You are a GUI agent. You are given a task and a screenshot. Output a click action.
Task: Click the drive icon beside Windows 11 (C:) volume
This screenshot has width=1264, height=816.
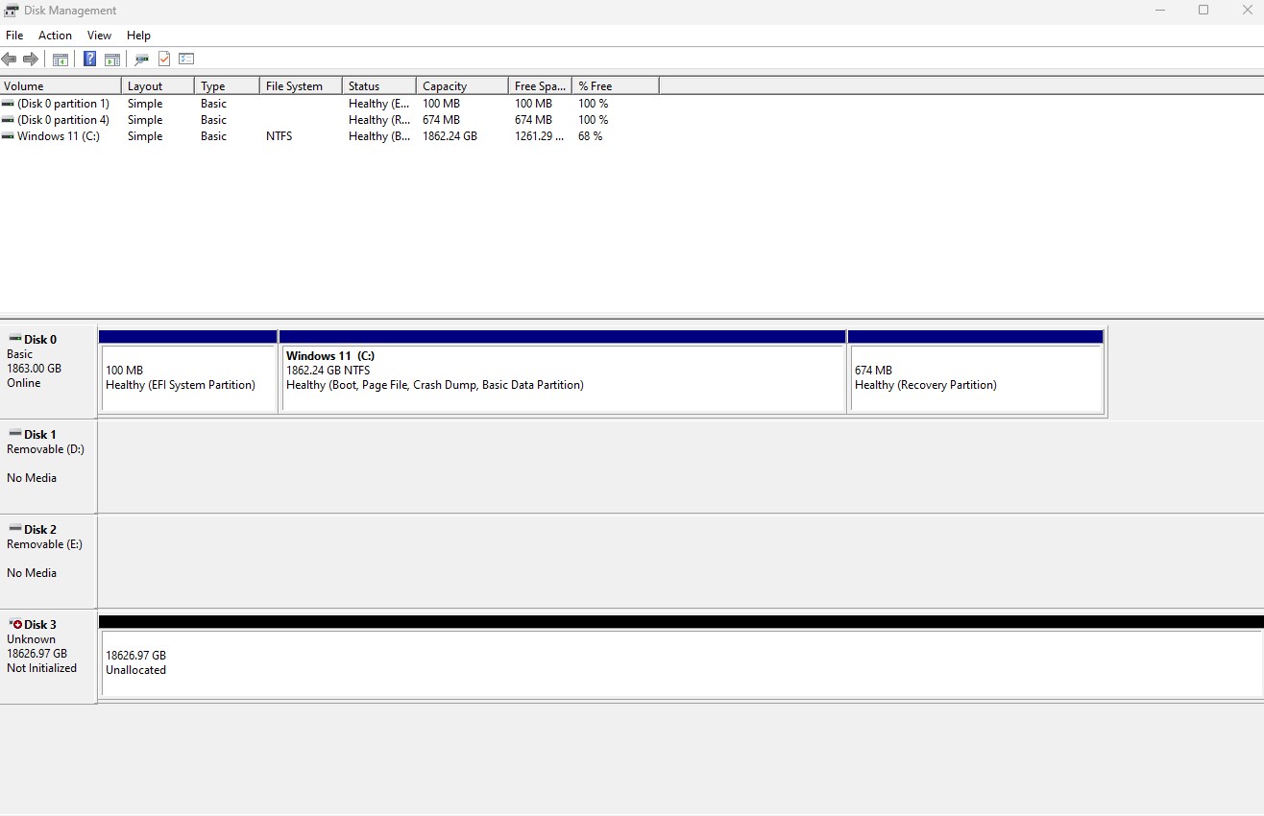point(9,136)
